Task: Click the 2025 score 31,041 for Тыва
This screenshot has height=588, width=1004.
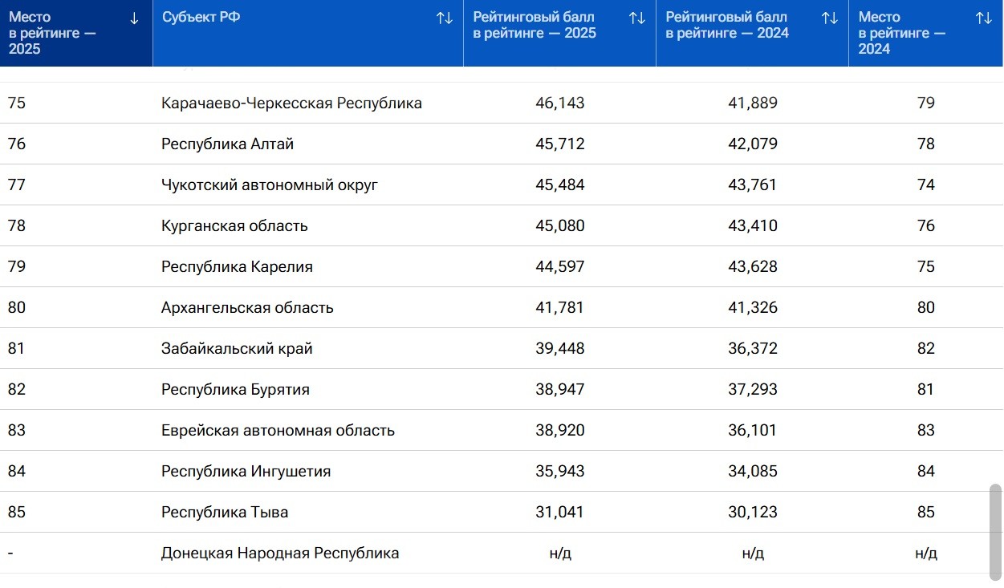Action: pos(560,513)
